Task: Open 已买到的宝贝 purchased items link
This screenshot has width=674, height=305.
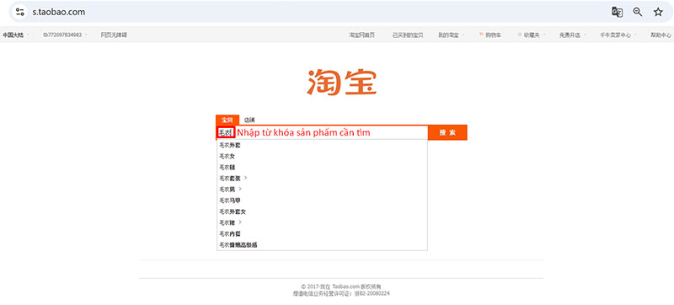Action: pos(408,35)
